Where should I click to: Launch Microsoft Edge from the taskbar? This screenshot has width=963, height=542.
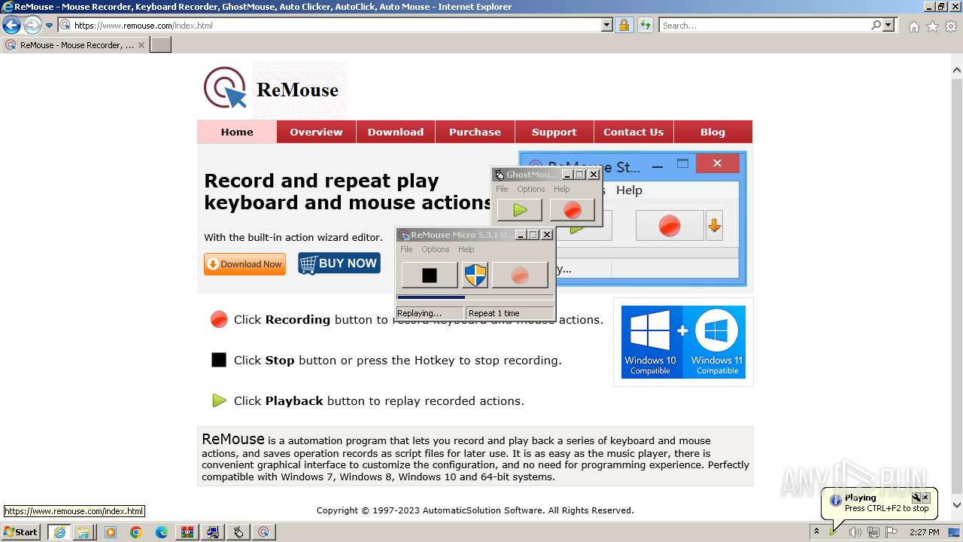(162, 532)
